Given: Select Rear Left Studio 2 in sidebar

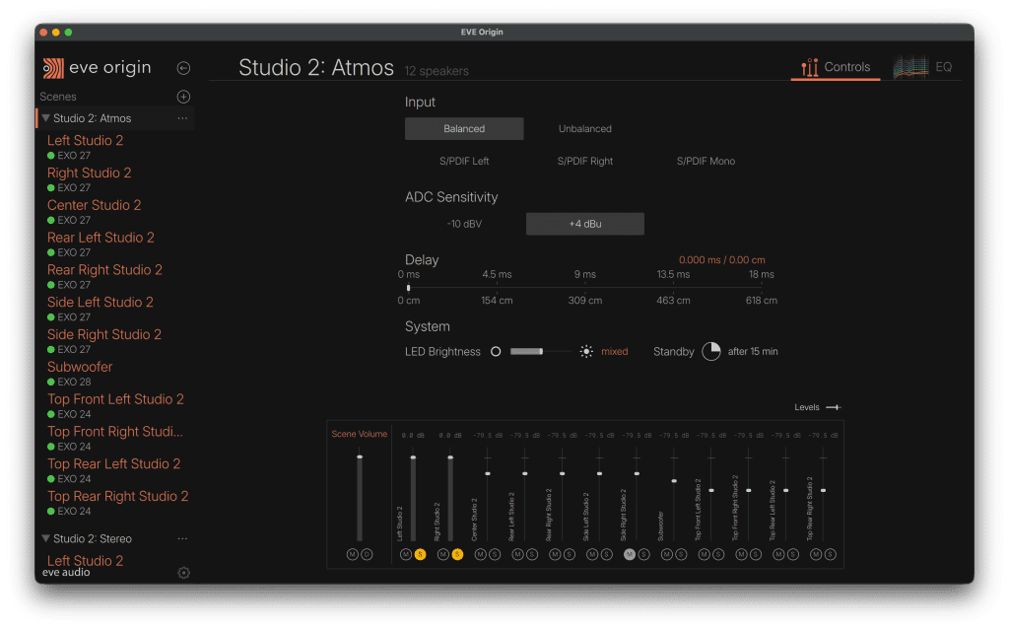Looking at the screenshot, I should 101,238.
